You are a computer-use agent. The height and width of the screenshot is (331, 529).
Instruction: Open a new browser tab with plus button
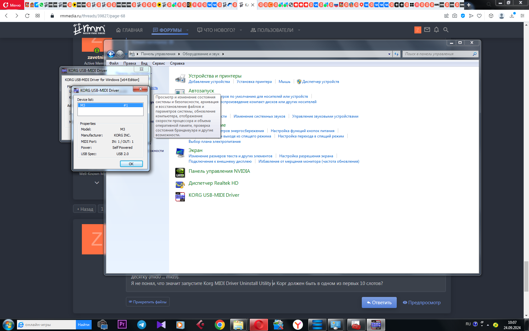(469, 5)
